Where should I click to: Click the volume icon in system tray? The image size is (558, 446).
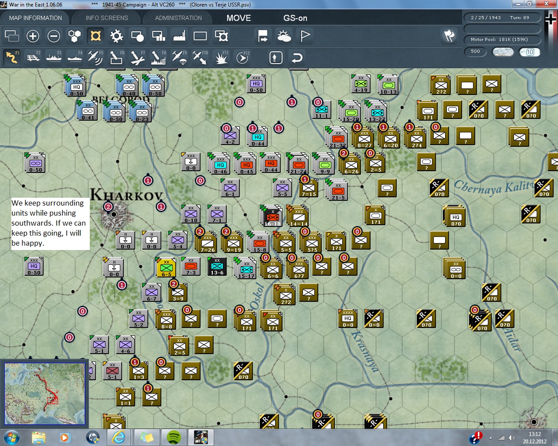(x=511, y=438)
